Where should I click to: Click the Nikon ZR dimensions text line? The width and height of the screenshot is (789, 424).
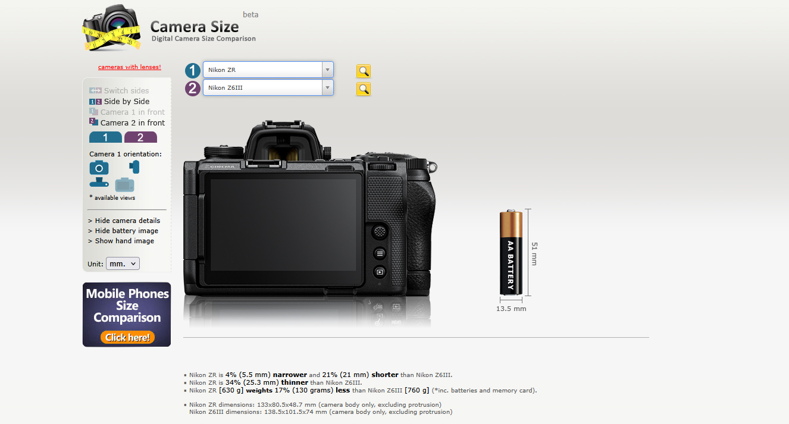point(315,405)
